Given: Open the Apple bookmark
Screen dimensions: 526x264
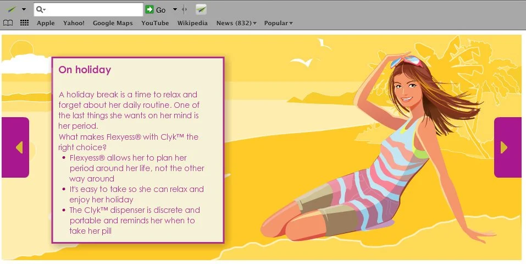Looking at the screenshot, I should (x=46, y=23).
